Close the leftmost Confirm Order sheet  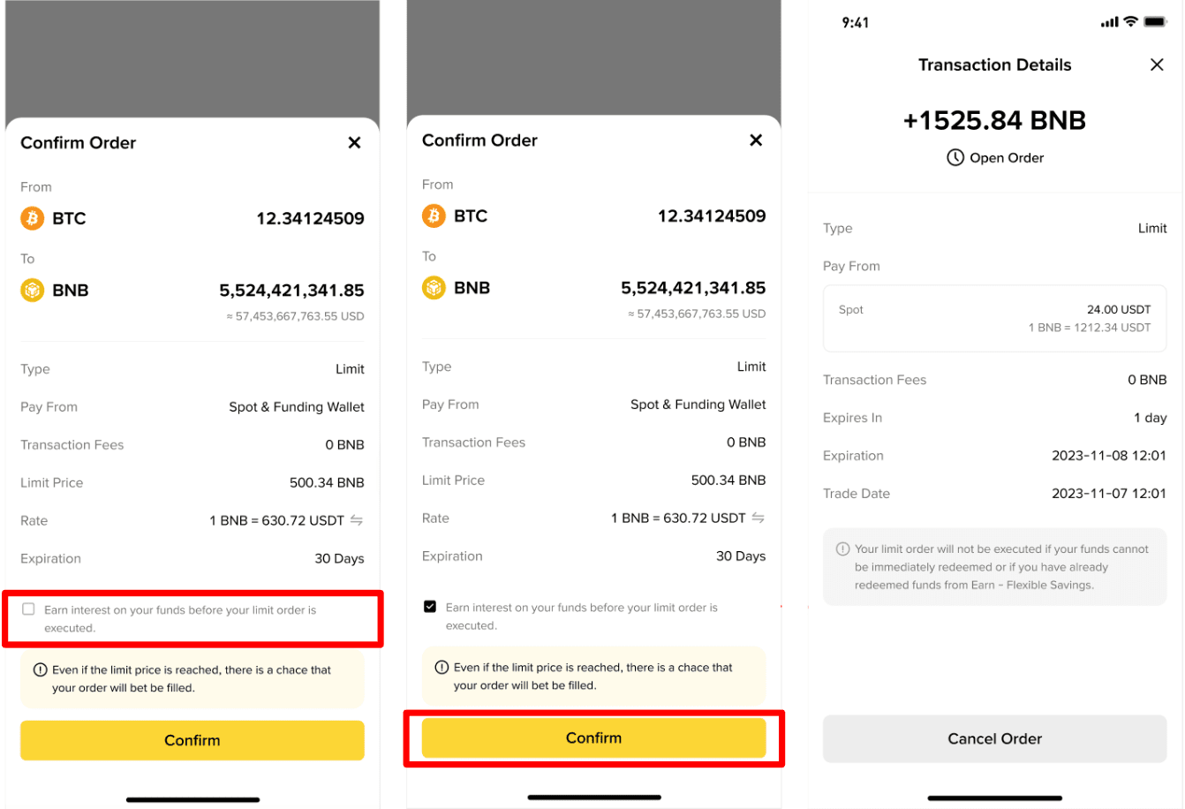tap(354, 143)
